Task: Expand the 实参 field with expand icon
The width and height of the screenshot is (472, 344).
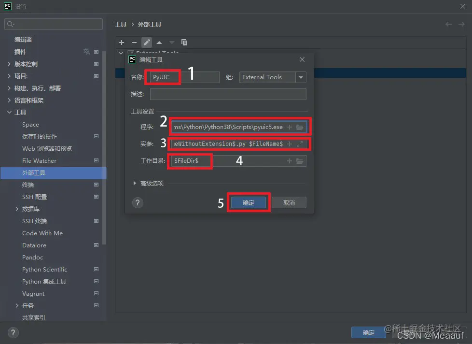Action: (300, 144)
